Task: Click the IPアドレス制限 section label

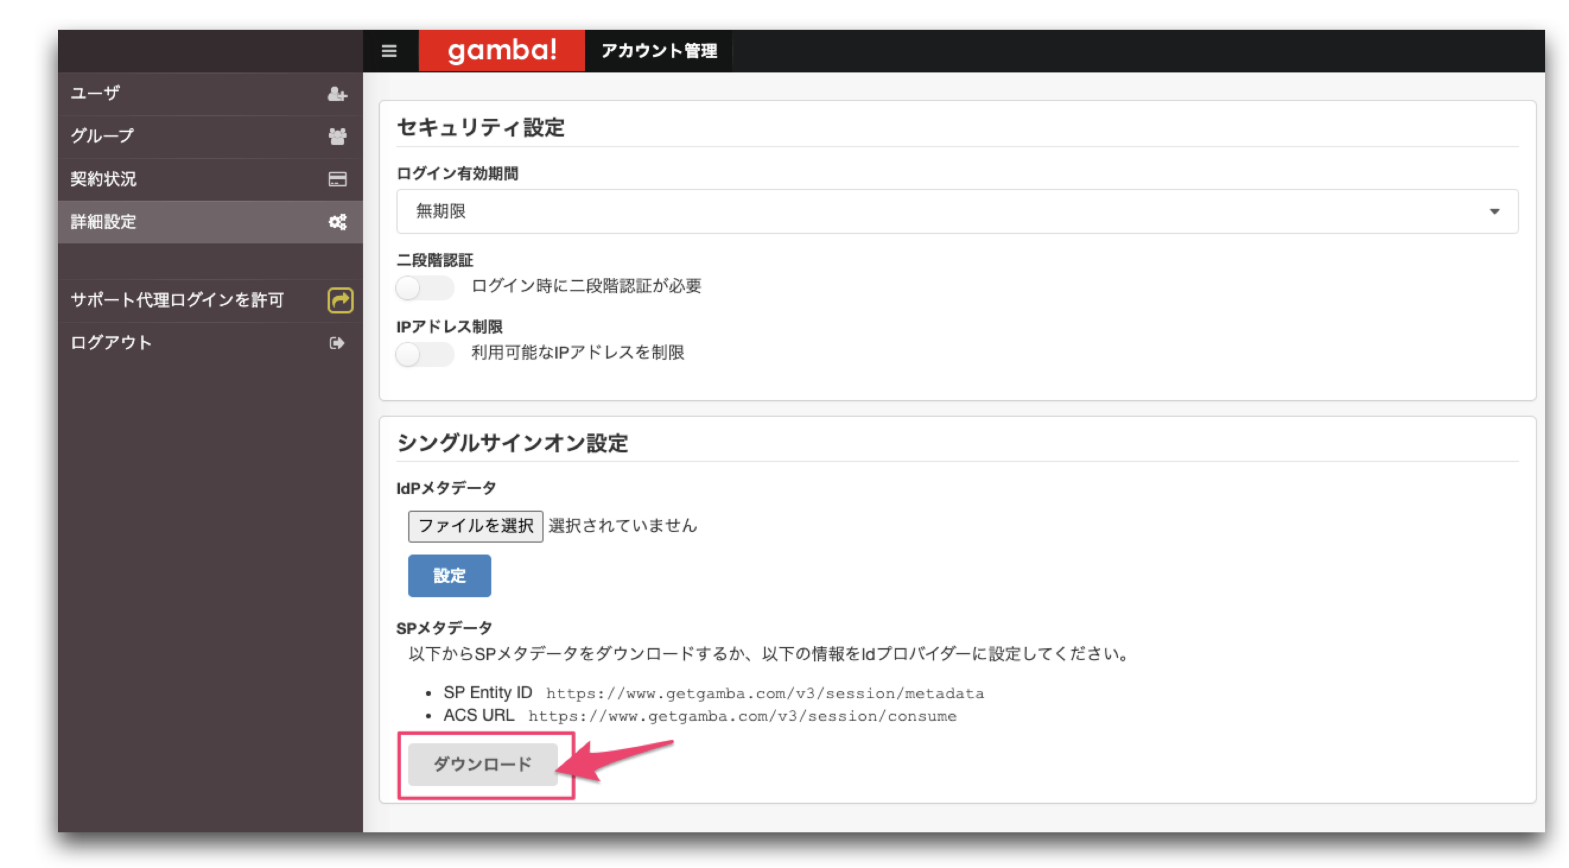Action: 449,327
